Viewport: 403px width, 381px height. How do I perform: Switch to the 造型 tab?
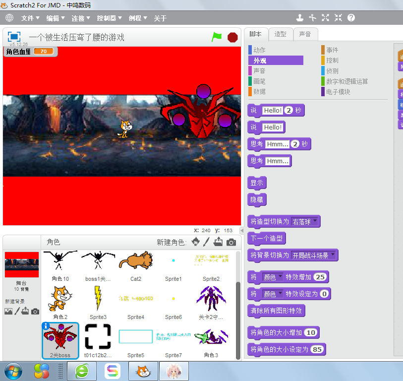point(280,34)
